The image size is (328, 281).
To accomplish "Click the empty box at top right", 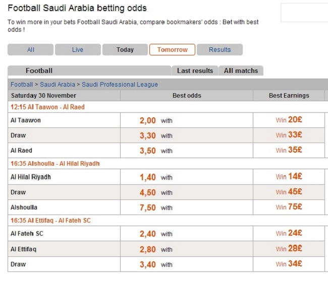I will 304,13.
